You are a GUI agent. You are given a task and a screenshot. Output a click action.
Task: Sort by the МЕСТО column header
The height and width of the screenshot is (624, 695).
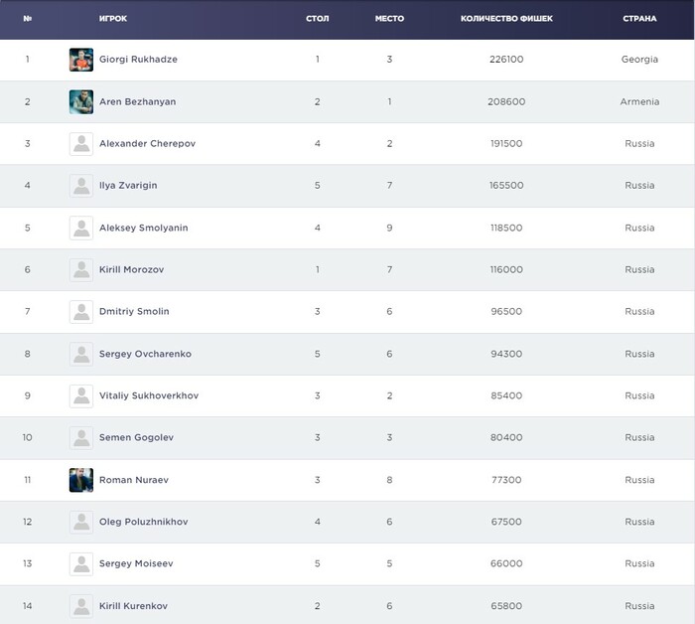(x=389, y=19)
